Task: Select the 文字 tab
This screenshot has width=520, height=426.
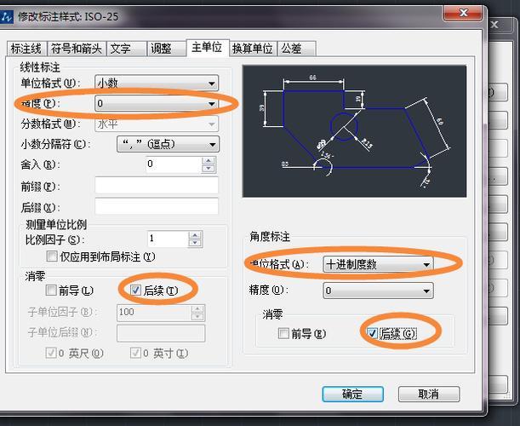Action: 126,49
